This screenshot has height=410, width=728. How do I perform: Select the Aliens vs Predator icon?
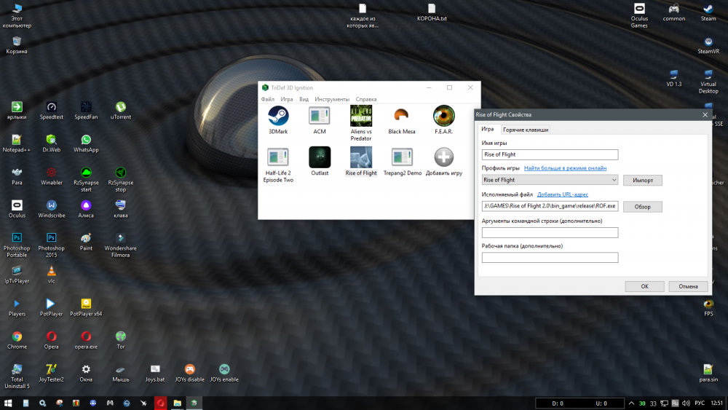pyautogui.click(x=361, y=116)
